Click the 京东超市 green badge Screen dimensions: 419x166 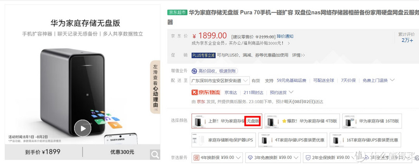pos(177,12)
